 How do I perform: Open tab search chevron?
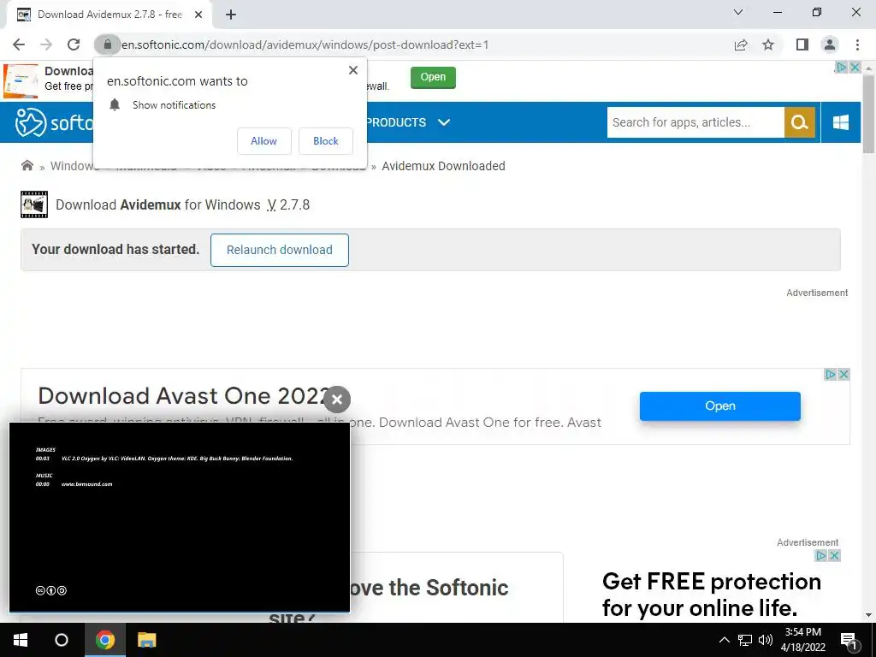pos(738,12)
